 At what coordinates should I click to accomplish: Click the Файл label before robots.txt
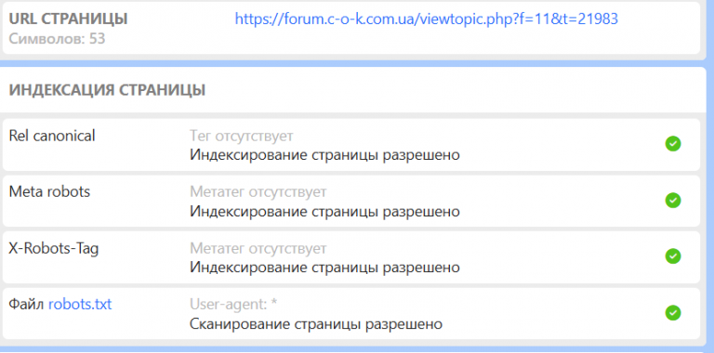[x=27, y=304]
